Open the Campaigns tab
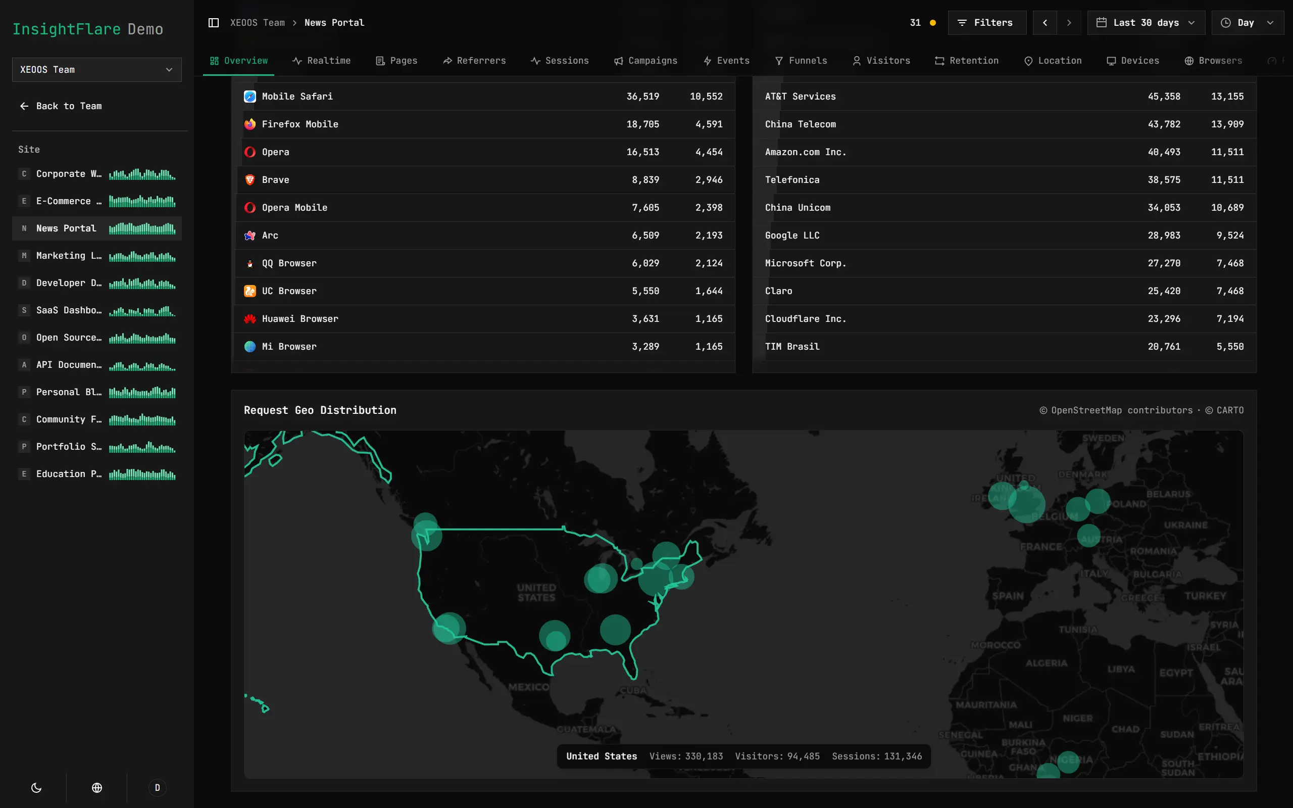Image resolution: width=1293 pixels, height=808 pixels. 645,61
